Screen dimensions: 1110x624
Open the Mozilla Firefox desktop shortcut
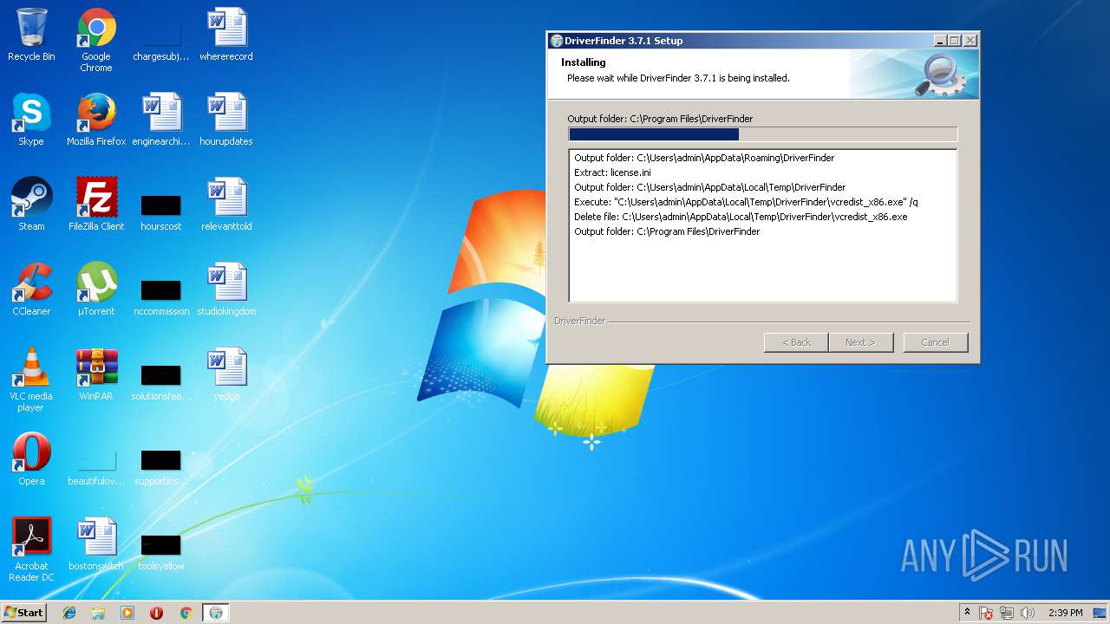96,120
